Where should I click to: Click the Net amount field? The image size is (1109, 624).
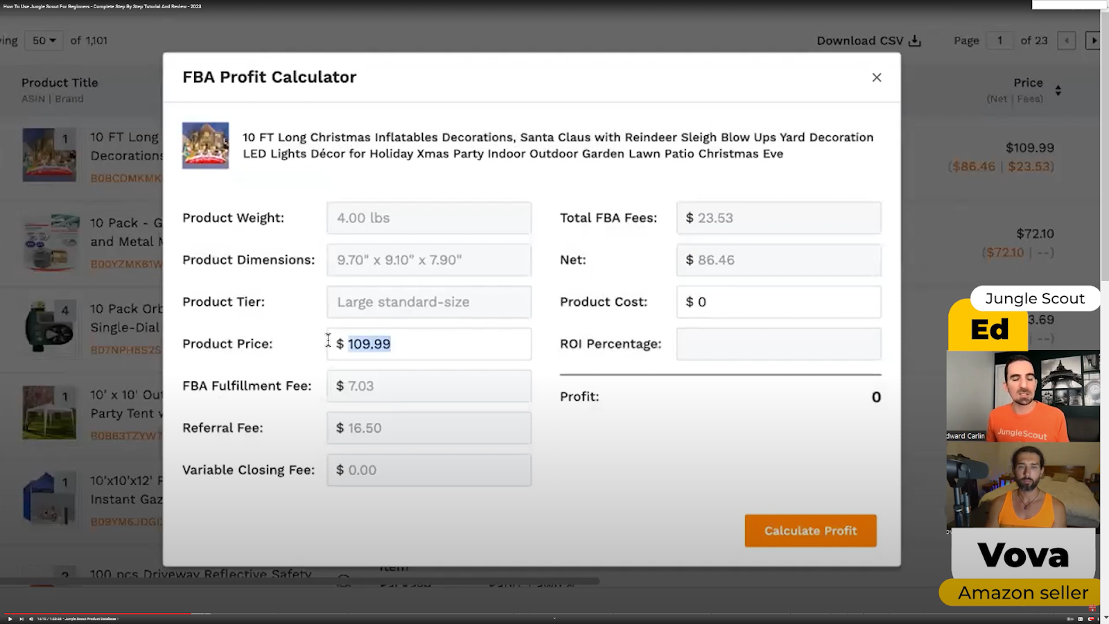coord(779,260)
